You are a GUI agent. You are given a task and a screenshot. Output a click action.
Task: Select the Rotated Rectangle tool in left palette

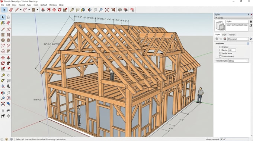8,35
